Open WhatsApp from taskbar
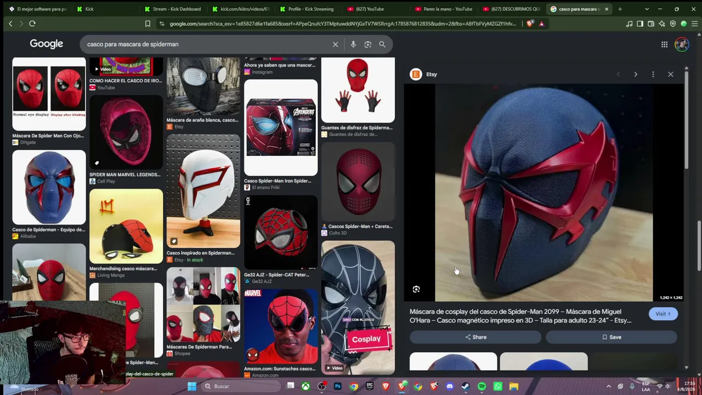This screenshot has width=702, height=395. pyautogui.click(x=497, y=386)
